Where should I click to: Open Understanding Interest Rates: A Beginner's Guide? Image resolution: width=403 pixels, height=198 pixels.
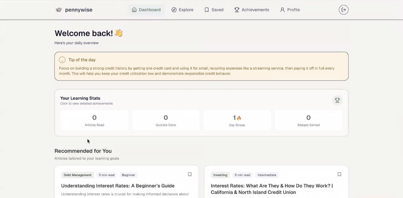coord(118,186)
